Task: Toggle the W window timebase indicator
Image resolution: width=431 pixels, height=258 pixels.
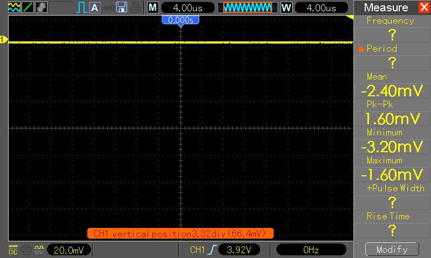Action: pyautogui.click(x=286, y=8)
